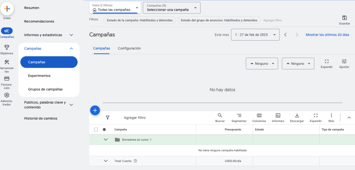Open the date range dropdown for feb 2025
The height and width of the screenshot is (170, 355).
(x=255, y=35)
